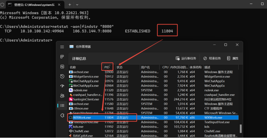Click details list vertical scrollbar
Screen dimensions: 267x138
click(x=240, y=129)
